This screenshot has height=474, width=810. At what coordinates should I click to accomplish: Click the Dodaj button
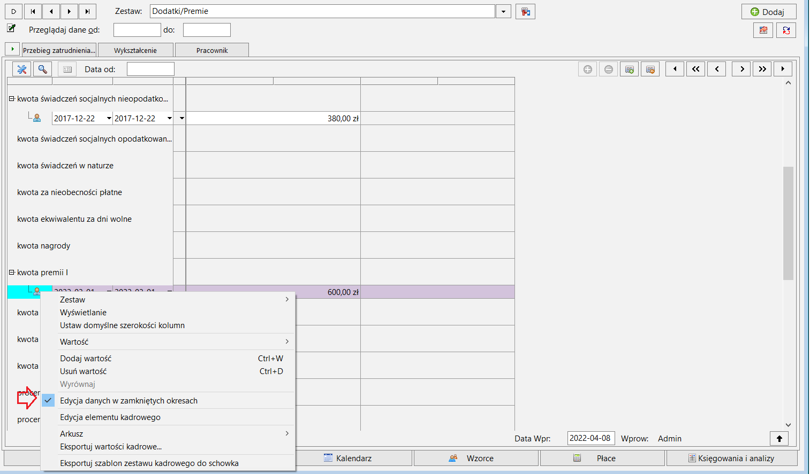(769, 12)
